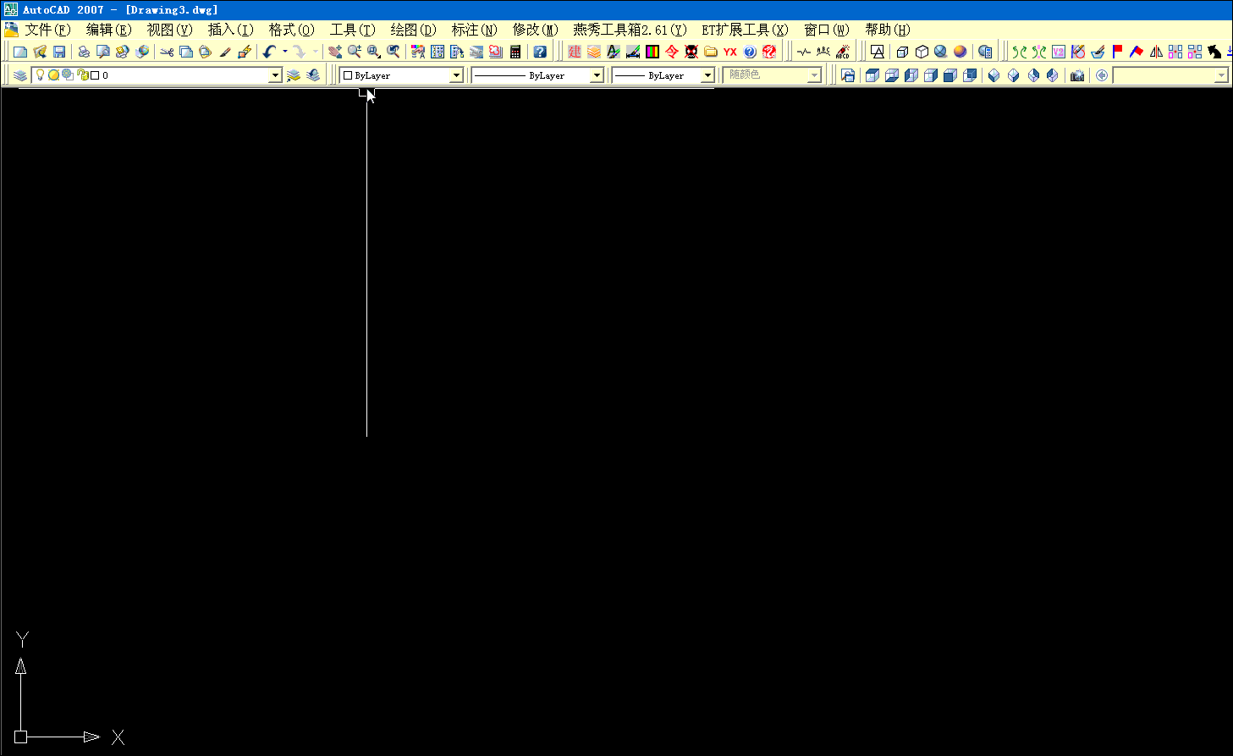Screen dimensions: 1233x756
Task: Select the Match Properties tool
Action: point(225,51)
